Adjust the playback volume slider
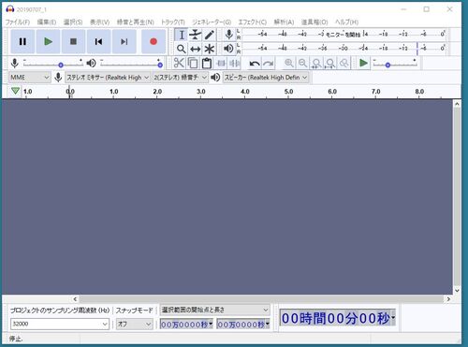Screen dimensions: 468x347 click(131, 64)
